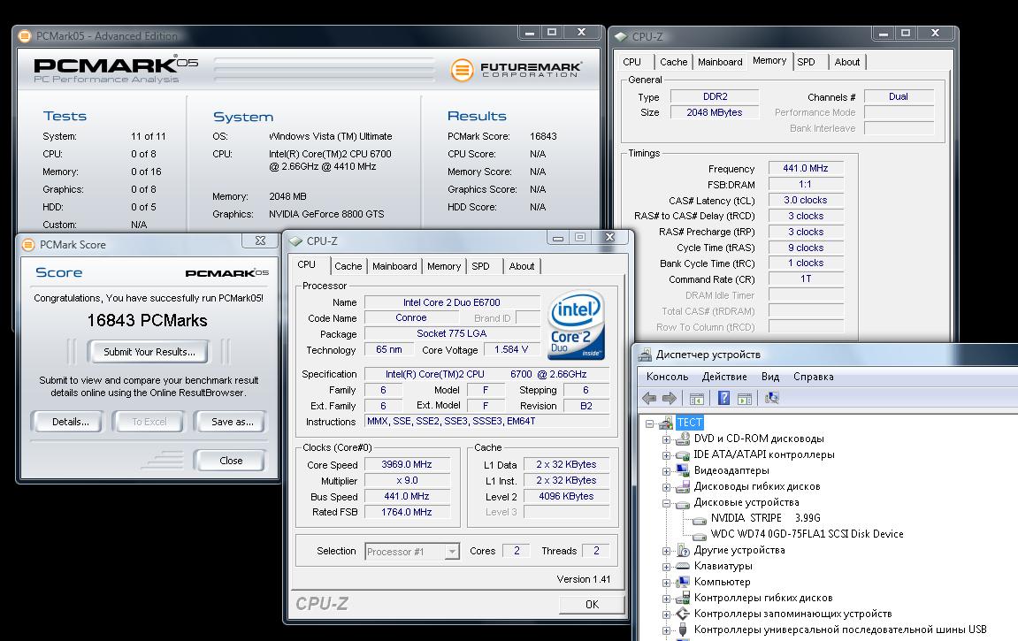1018x641 pixels.
Task: Expand Компьютер node
Action: [666, 583]
